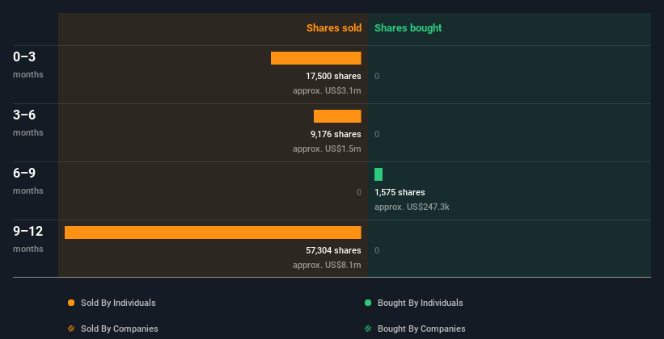This screenshot has height=339, width=664.
Task: Click the approx. US$247.3k amount
Action: (412, 207)
